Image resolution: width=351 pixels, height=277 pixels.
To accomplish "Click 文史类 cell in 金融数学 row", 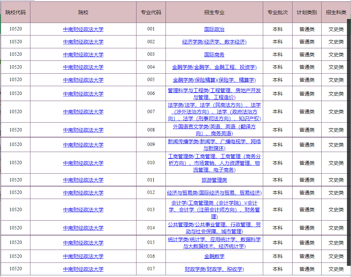I will (x=336, y=256).
